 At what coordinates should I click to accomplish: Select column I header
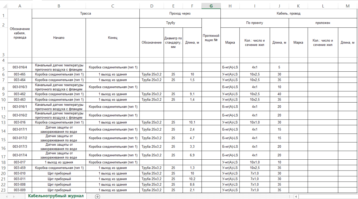click(x=255, y=6)
